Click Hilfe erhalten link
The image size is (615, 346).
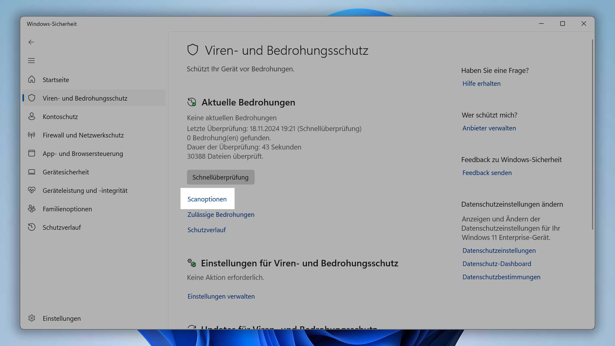point(482,83)
